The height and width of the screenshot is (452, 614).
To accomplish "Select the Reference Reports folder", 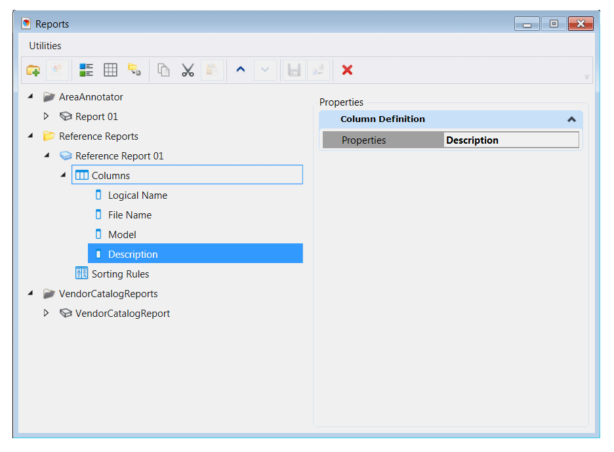I will click(x=98, y=136).
